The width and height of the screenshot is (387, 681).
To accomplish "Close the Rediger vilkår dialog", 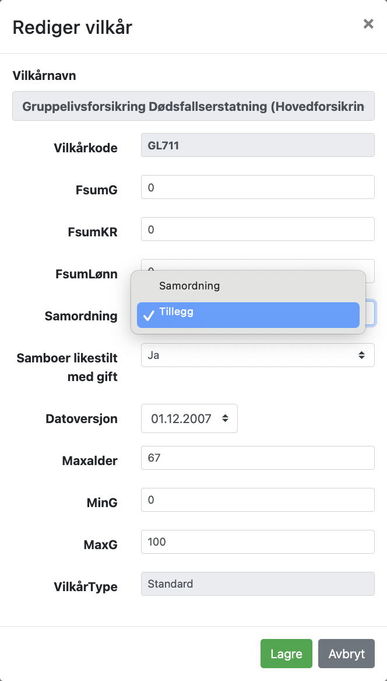I will click(368, 24).
